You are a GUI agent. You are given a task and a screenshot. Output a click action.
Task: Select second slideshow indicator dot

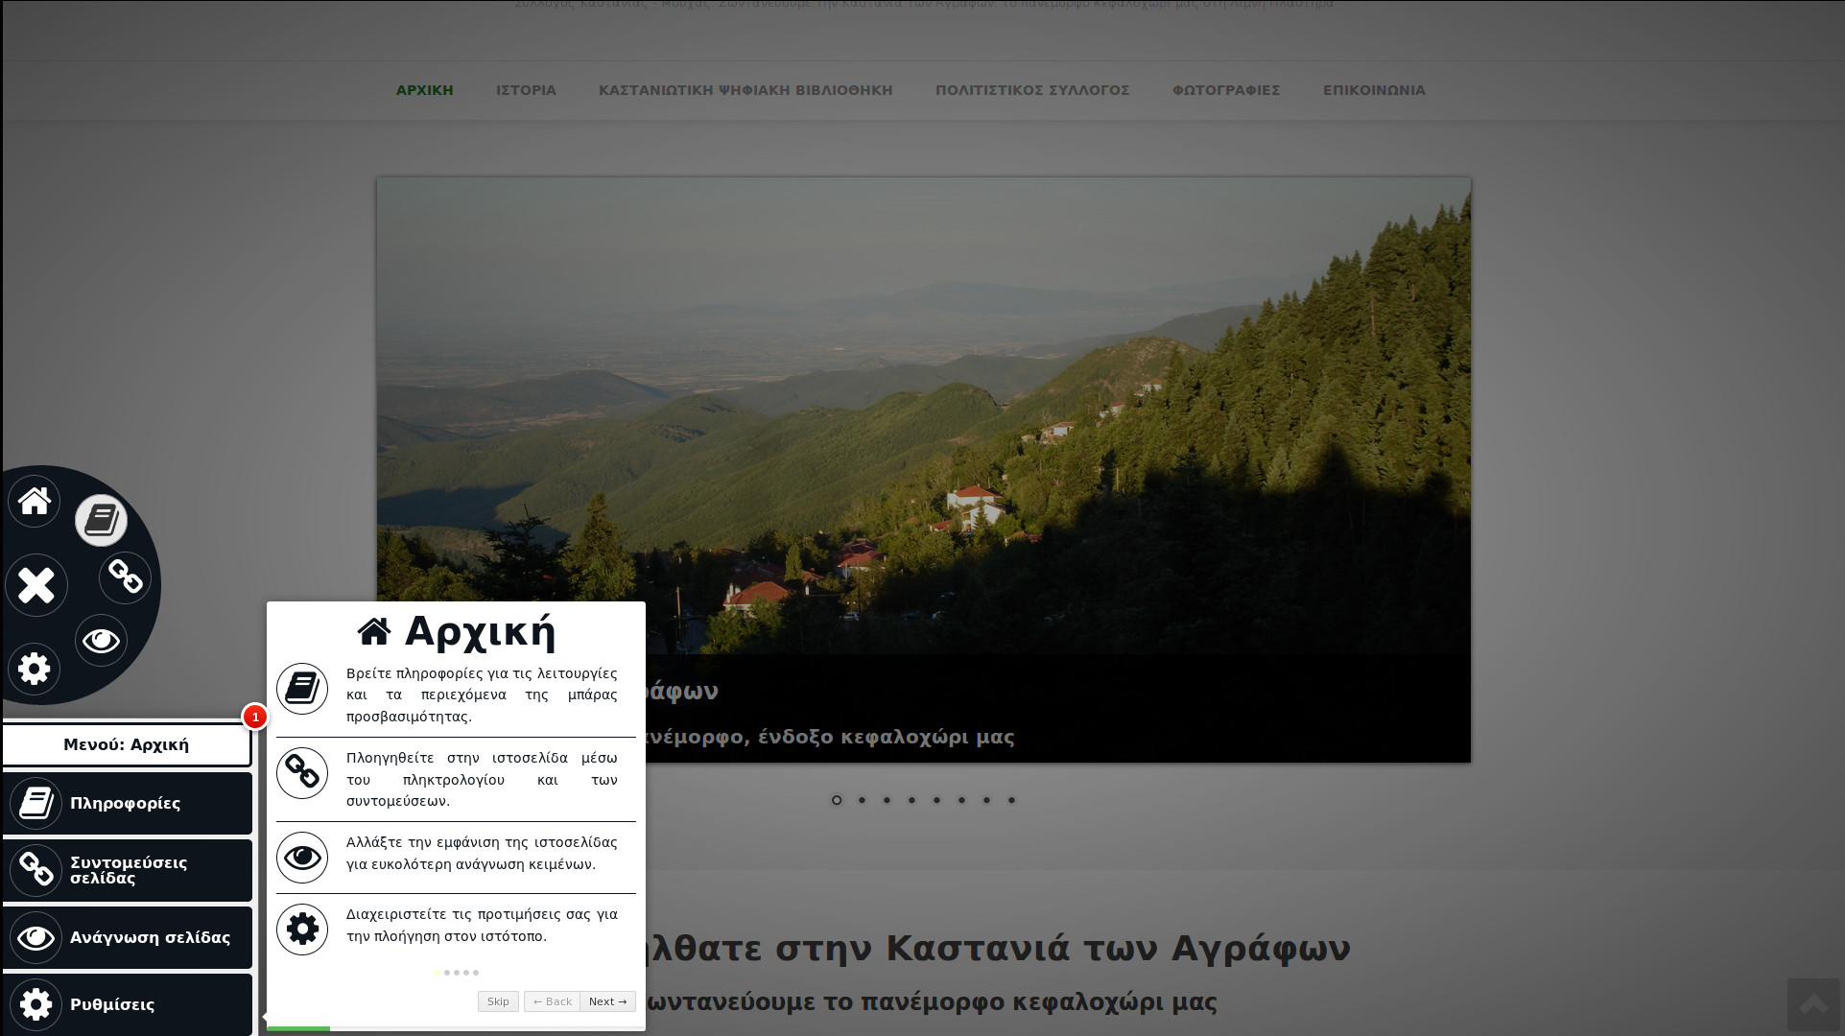coord(862,800)
